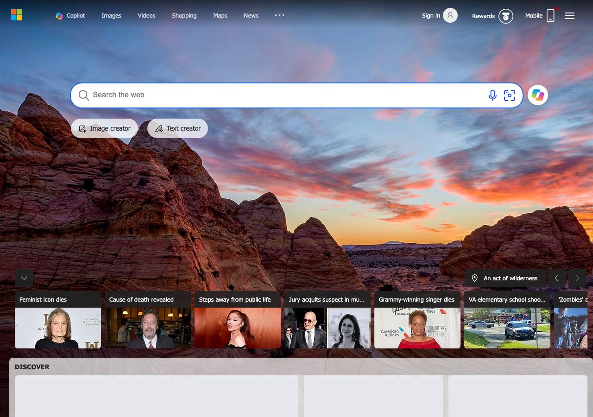Open the Videos navigation link
The image size is (593, 417).
tap(146, 16)
